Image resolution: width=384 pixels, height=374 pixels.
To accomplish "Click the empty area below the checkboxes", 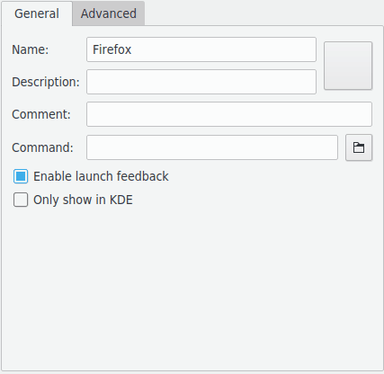I will click(192, 288).
